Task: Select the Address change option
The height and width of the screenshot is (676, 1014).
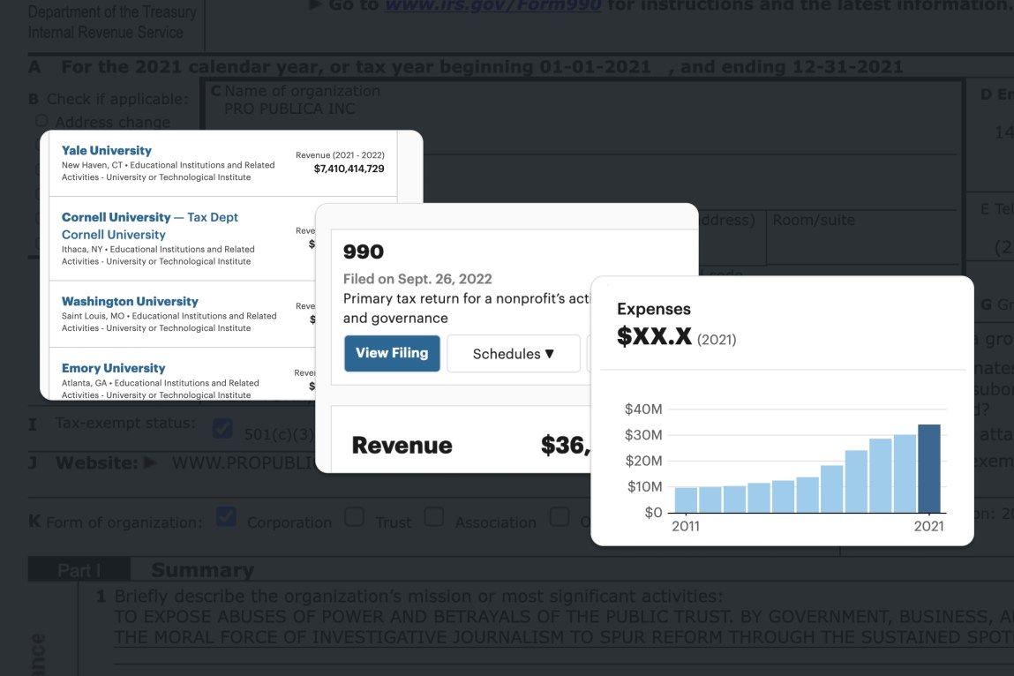Action: coord(41,122)
